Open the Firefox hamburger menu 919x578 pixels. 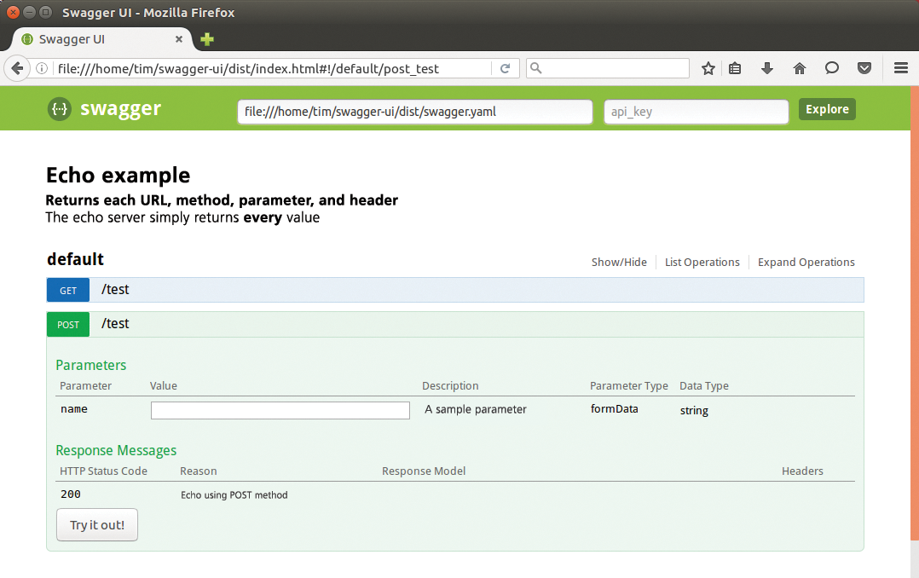[901, 68]
